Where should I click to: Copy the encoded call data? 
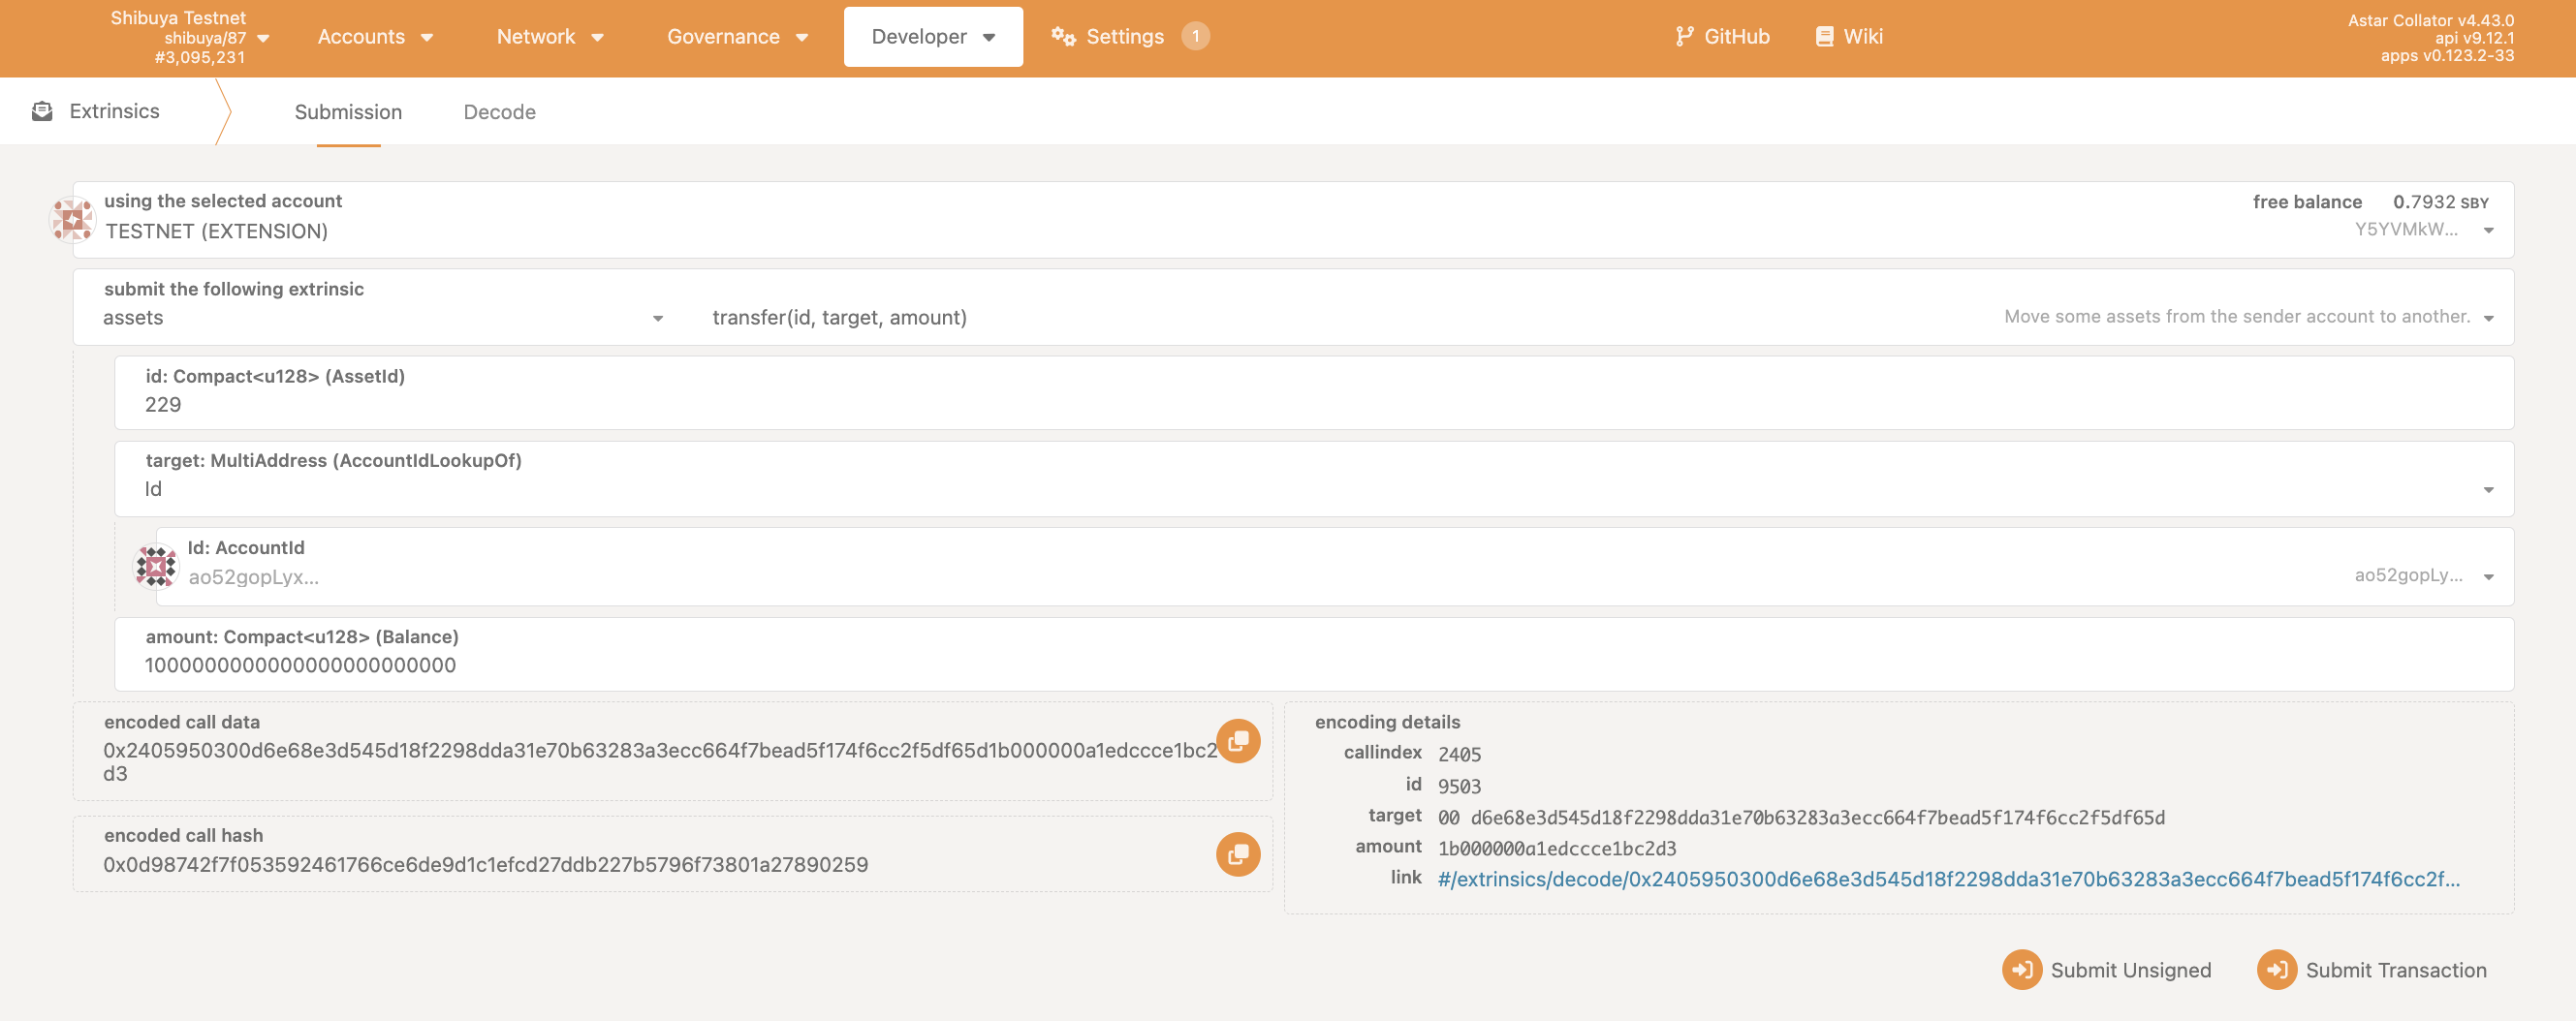(1237, 741)
